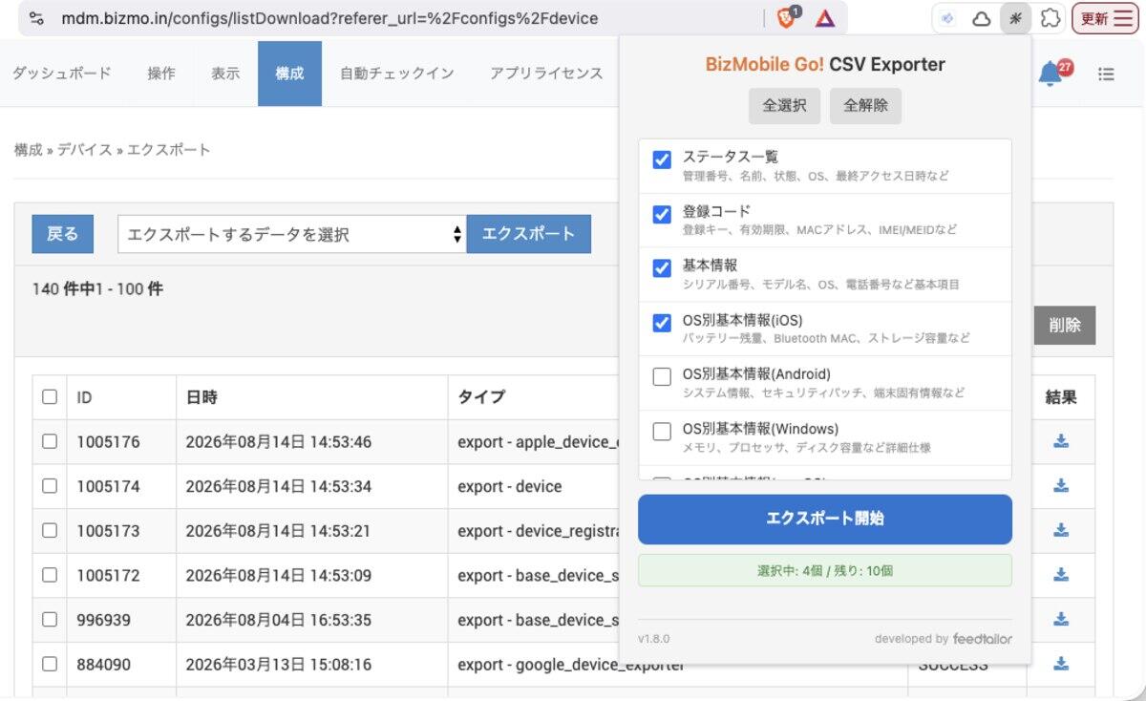Click the Brave Rewards triangle icon
Viewport: 1146px width, 701px height.
pyautogui.click(x=825, y=18)
